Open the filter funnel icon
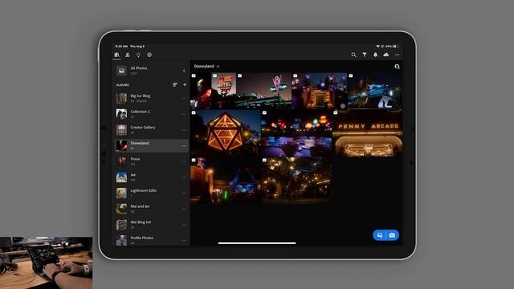Image resolution: width=514 pixels, height=289 pixels. (365, 55)
